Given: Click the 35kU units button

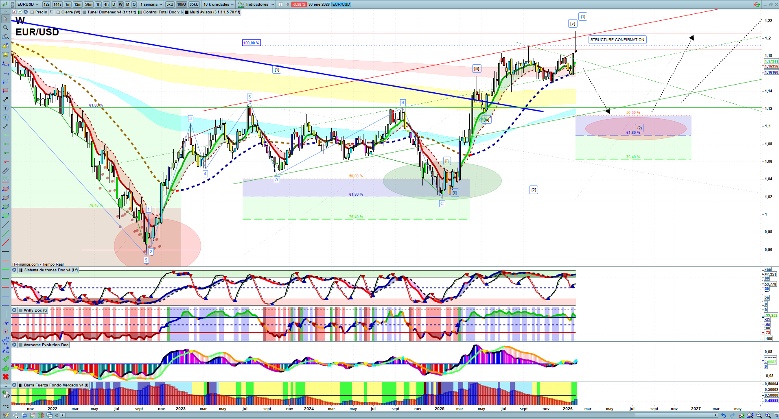Looking at the screenshot, I should coord(194,4).
